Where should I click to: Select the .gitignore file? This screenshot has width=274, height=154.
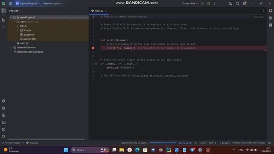[x=27, y=35]
